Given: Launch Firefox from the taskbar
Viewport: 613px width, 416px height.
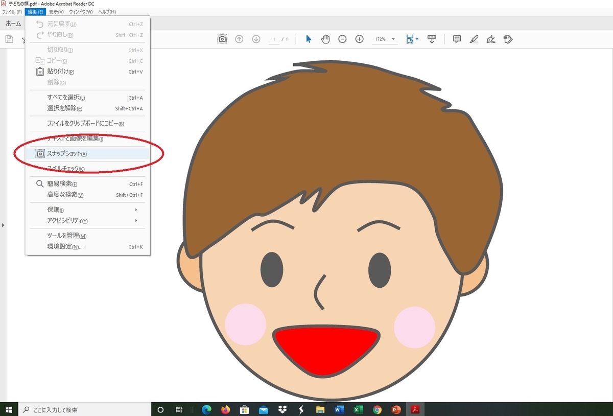Looking at the screenshot, I should click(225, 409).
